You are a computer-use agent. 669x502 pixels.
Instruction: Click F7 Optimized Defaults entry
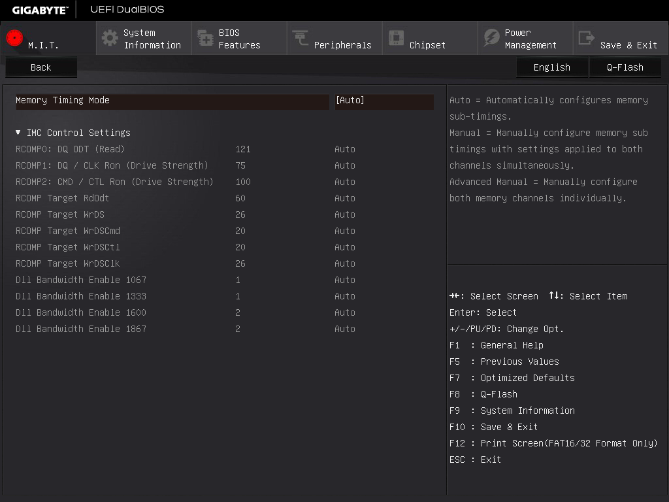512,378
